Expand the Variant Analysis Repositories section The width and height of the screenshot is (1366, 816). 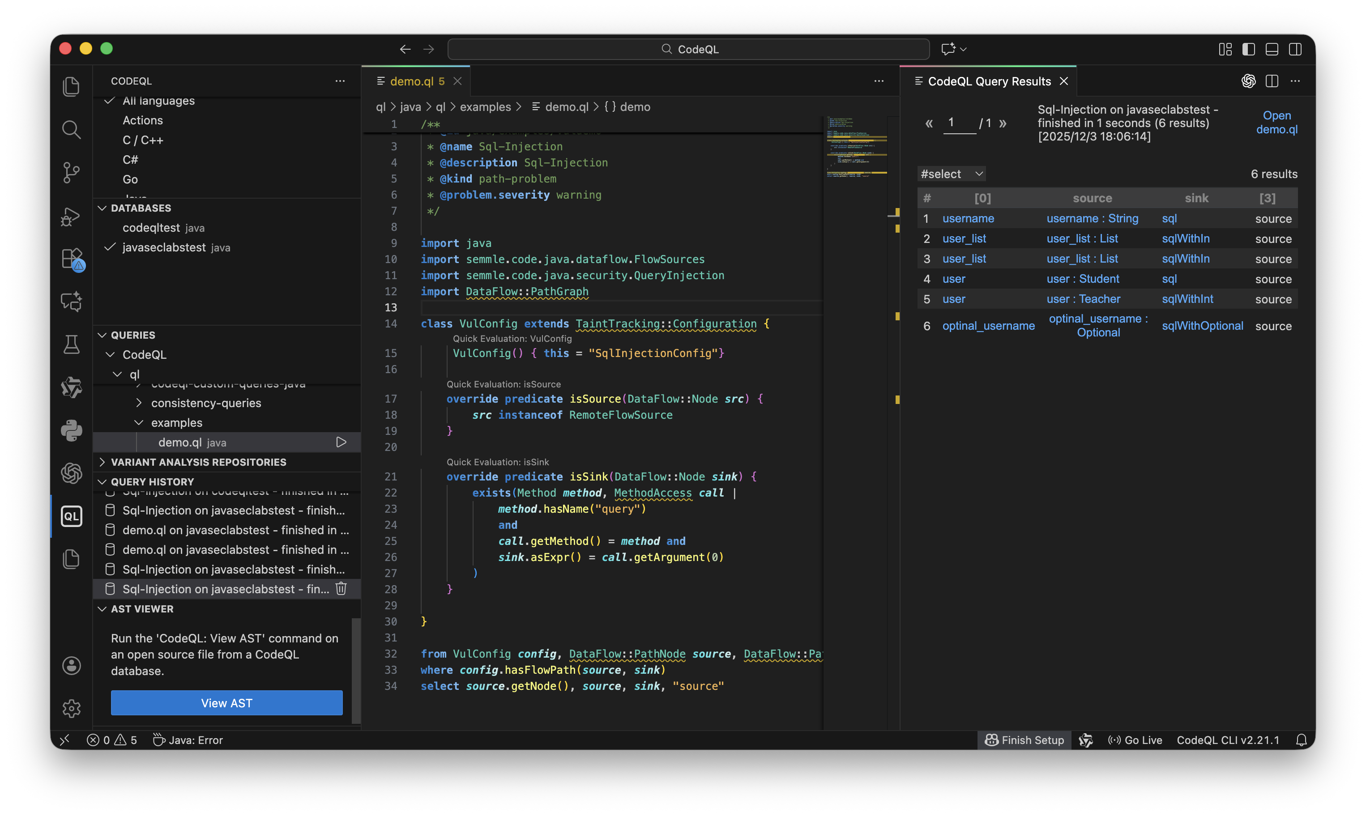[199, 462]
